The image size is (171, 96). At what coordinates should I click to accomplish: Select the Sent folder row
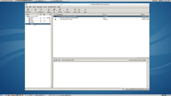38,19
